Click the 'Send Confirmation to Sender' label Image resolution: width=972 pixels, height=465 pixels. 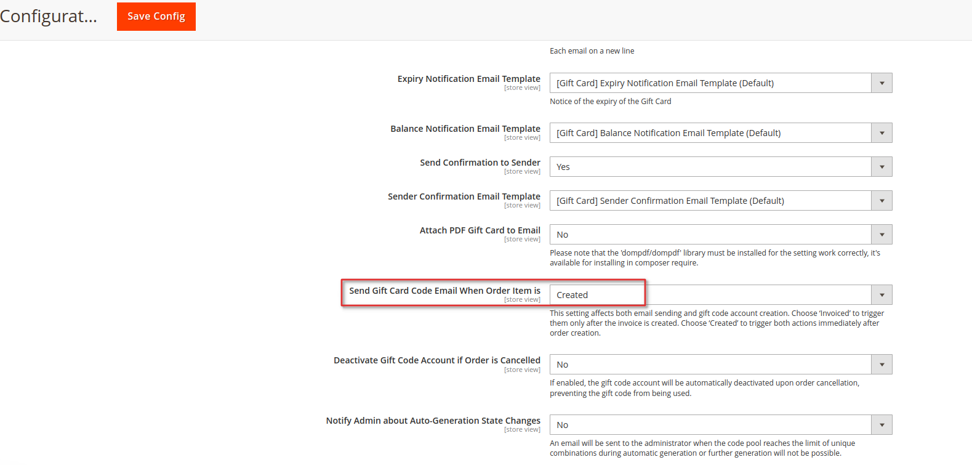(x=480, y=163)
